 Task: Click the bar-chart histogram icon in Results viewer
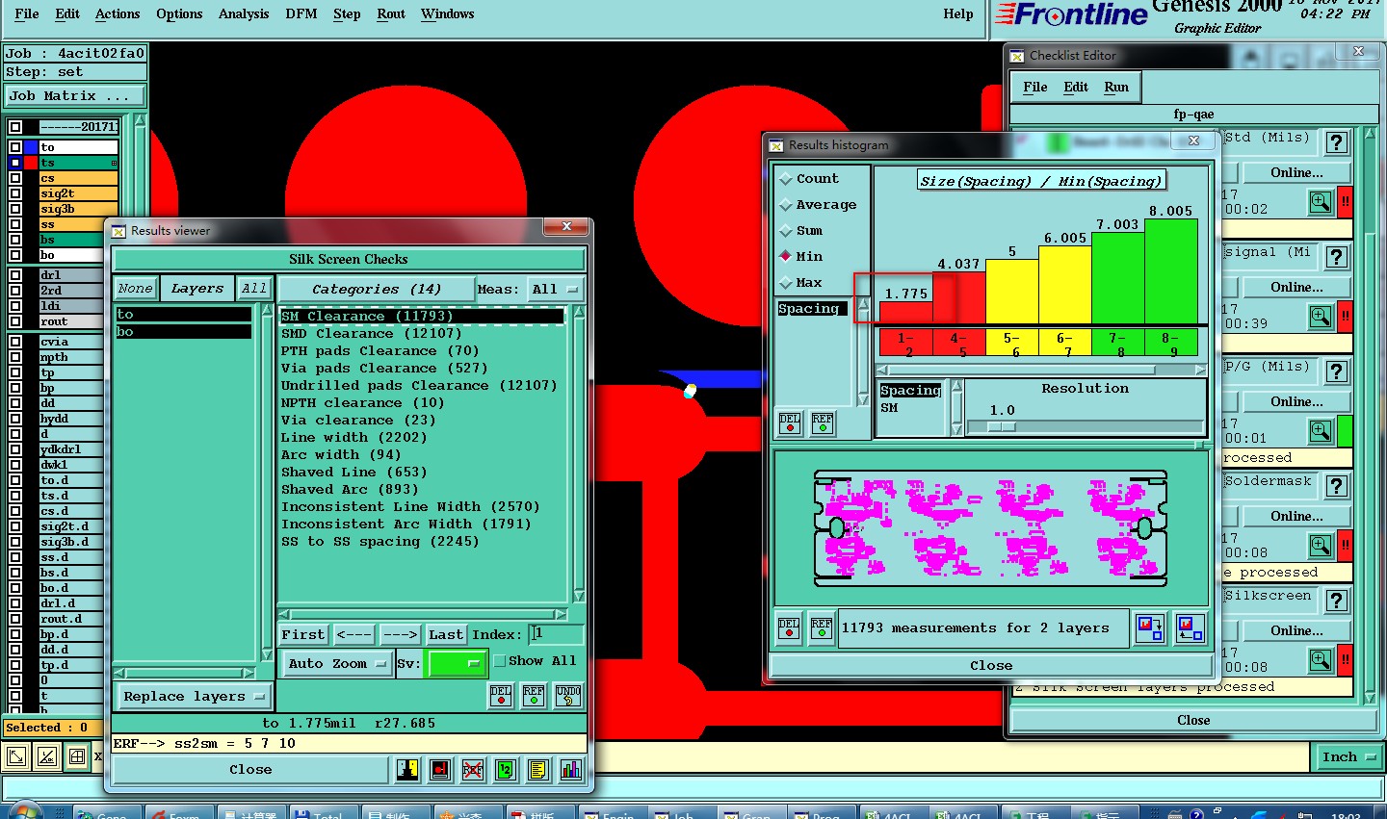click(x=571, y=770)
